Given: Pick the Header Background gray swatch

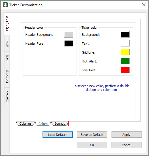Looking at the screenshot, I should click(69, 35).
